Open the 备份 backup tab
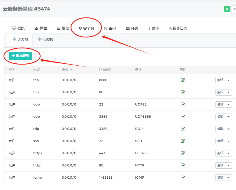Viewport: 236px width, 190px height. (x=110, y=28)
